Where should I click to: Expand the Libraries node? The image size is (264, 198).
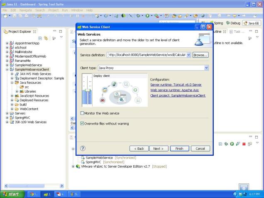pos(17,91)
